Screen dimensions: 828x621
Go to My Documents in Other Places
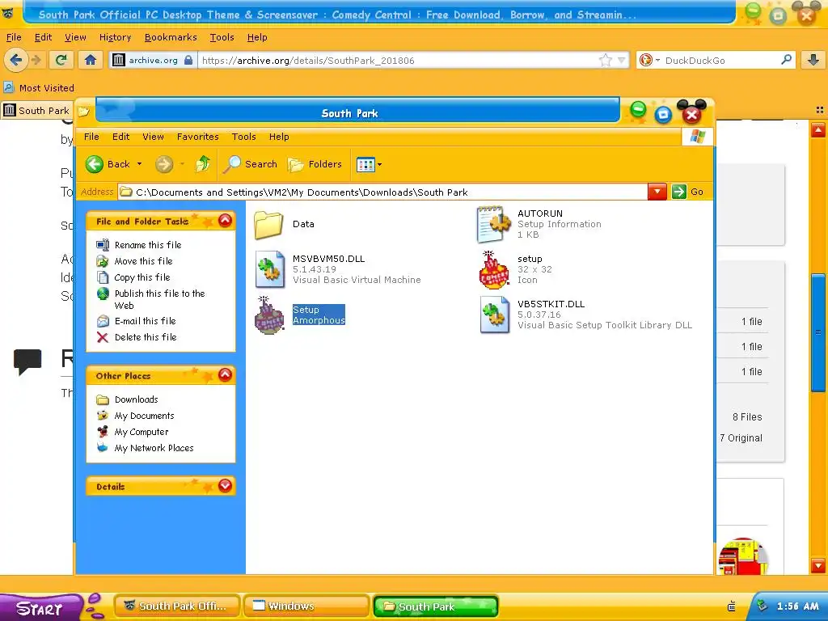click(144, 416)
